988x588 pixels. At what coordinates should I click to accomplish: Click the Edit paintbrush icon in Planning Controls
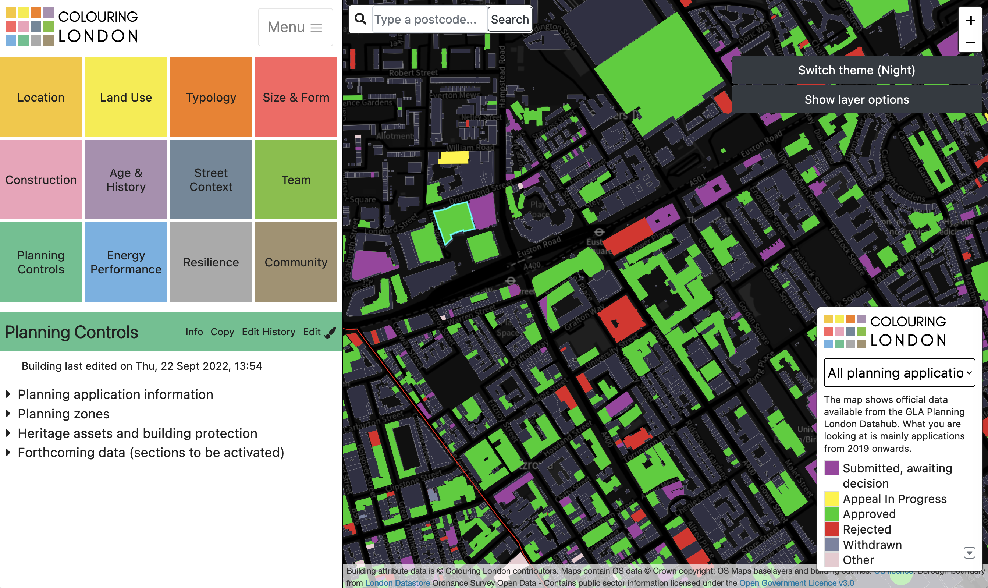[x=331, y=331]
